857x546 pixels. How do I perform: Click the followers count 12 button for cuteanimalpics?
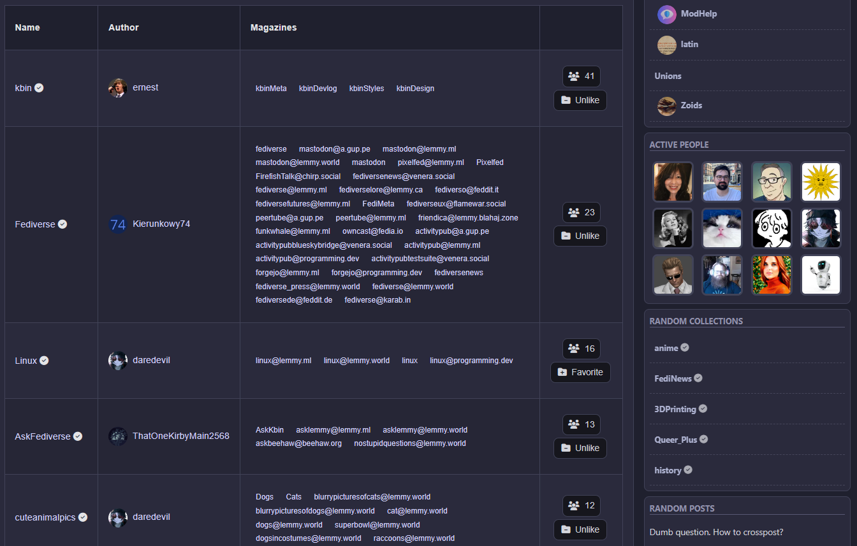[582, 506]
